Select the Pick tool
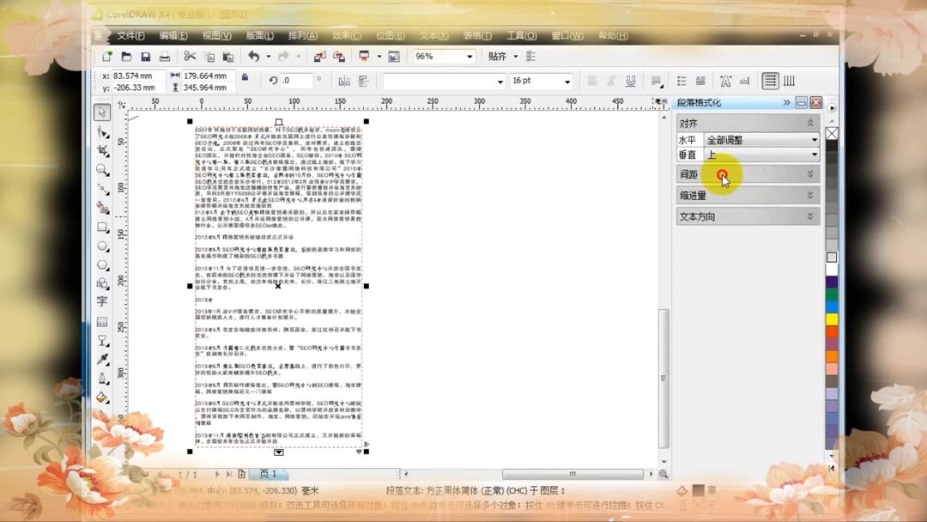This screenshot has width=927, height=522. pyautogui.click(x=102, y=111)
